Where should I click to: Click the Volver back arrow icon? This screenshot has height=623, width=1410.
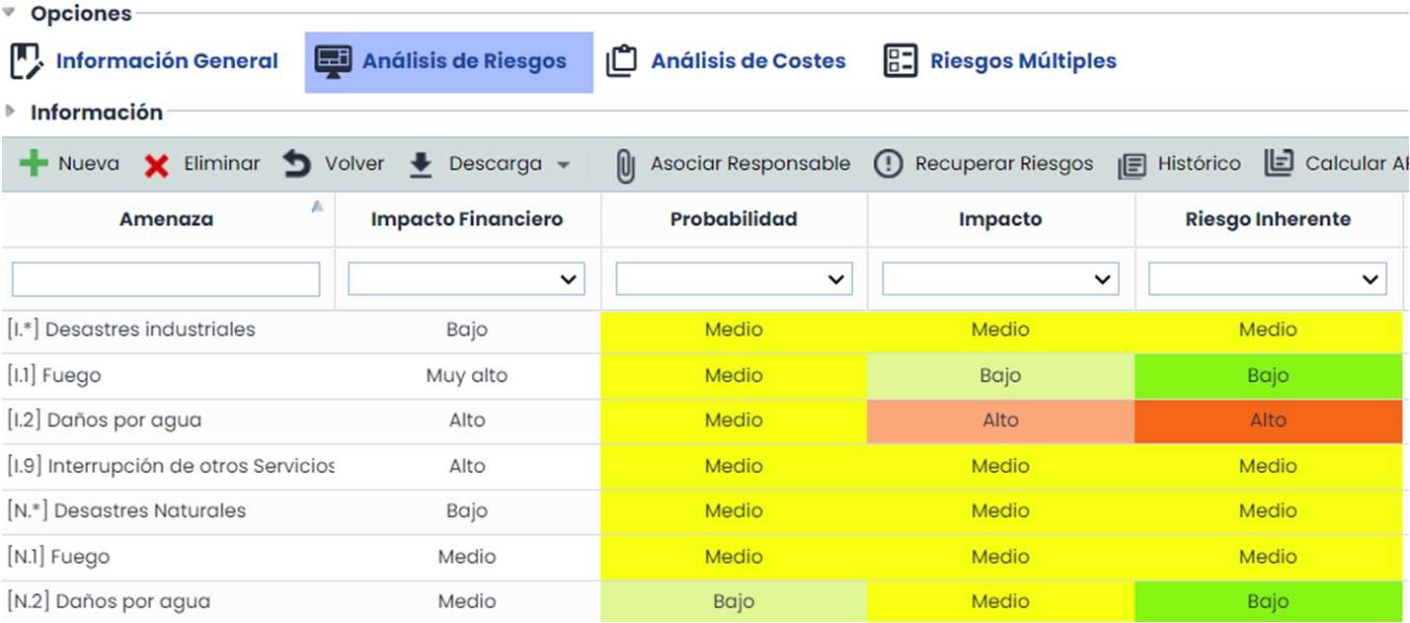[296, 164]
